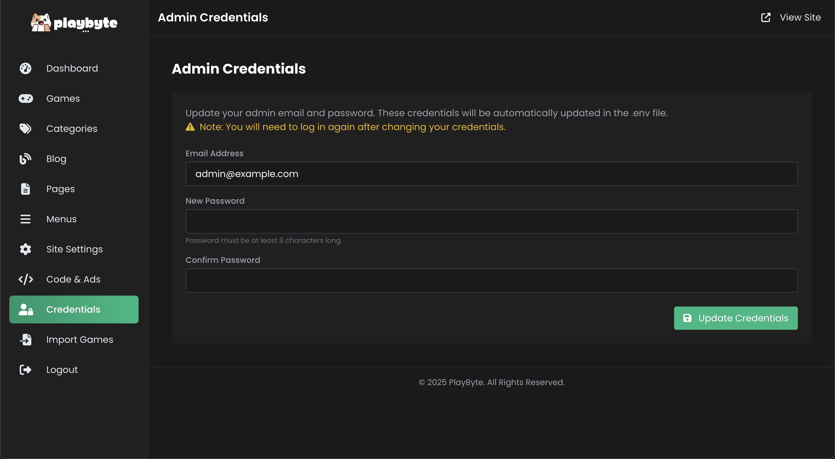
Task: Click the "© 2025 PlayByte" footer text
Action: 491,382
